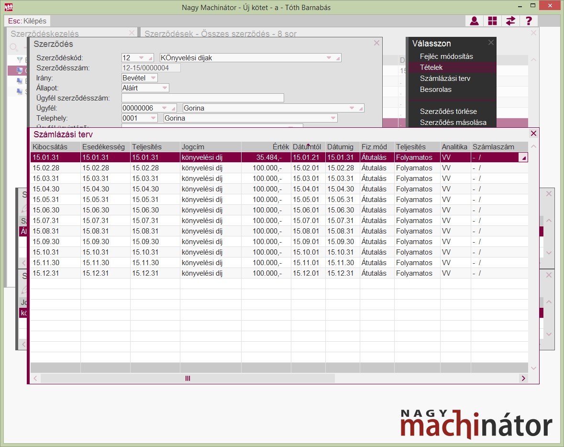
Task: Close the Számlázási terv panel
Action: pos(533,134)
